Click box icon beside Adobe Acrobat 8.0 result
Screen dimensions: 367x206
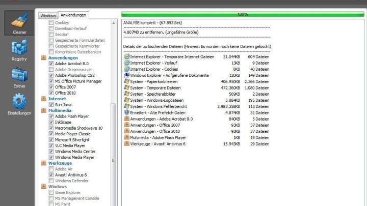click(x=126, y=119)
